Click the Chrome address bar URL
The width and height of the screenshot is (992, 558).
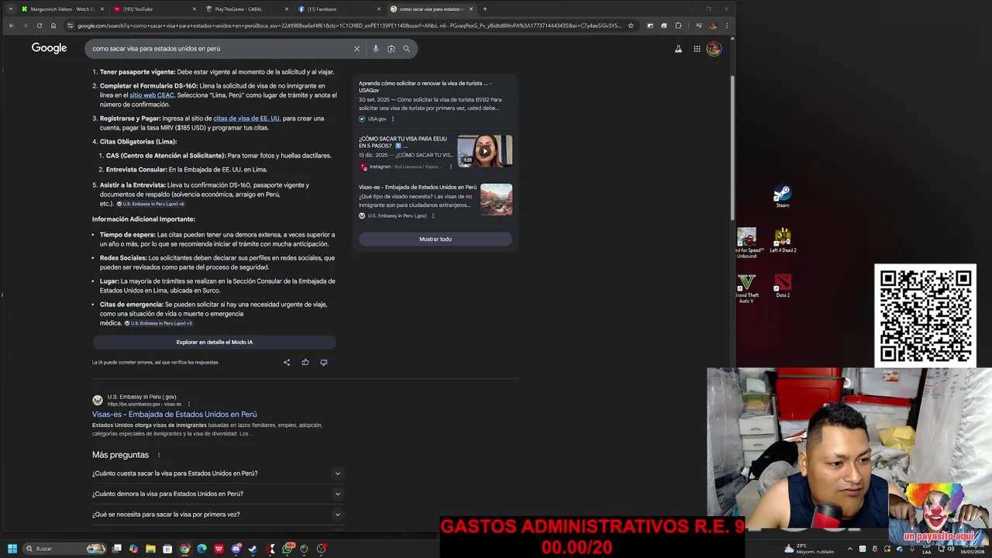click(349, 26)
